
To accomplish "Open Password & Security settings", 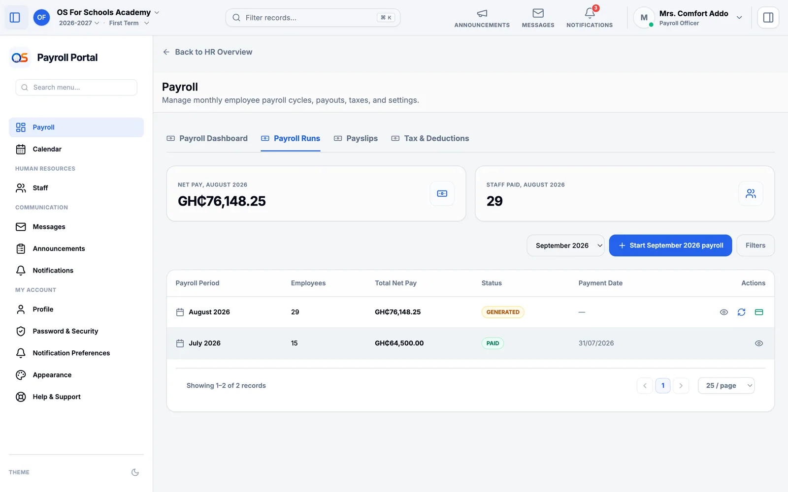I will 76,331.
